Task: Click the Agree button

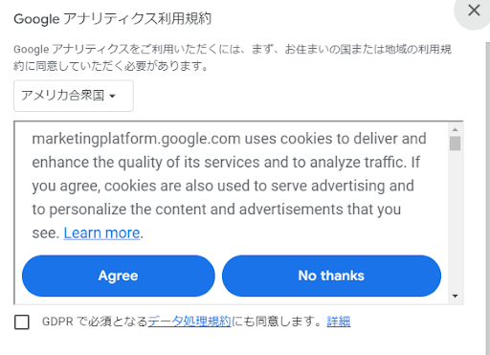Action: (x=119, y=276)
